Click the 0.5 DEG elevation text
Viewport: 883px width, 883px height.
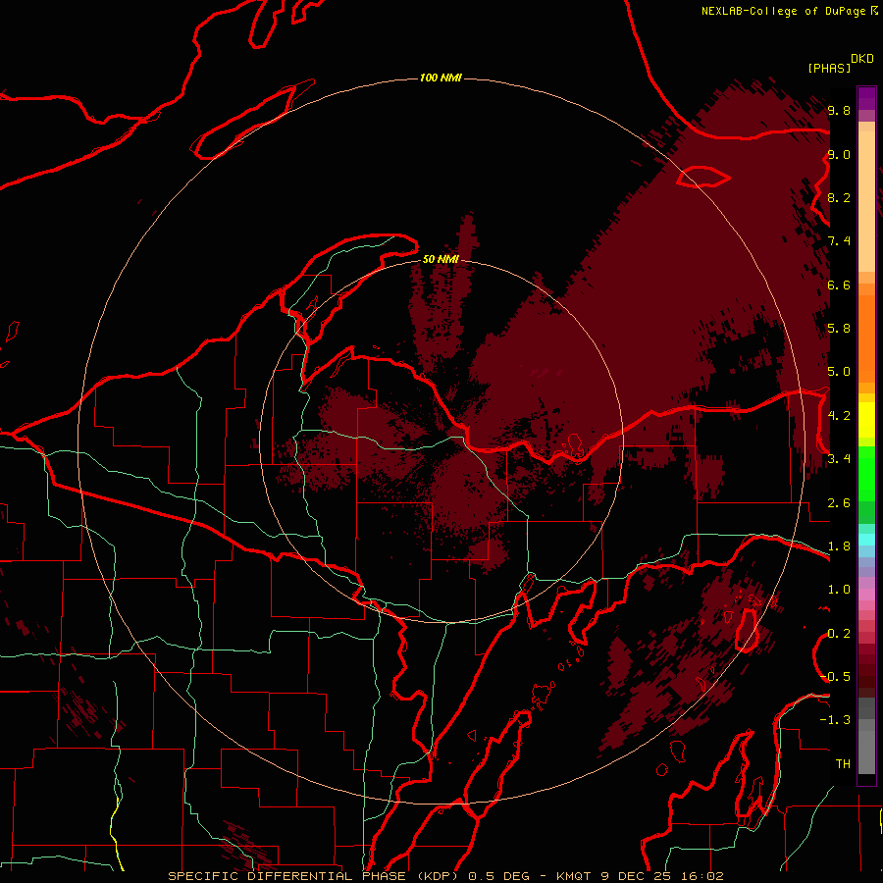pyautogui.click(x=499, y=876)
